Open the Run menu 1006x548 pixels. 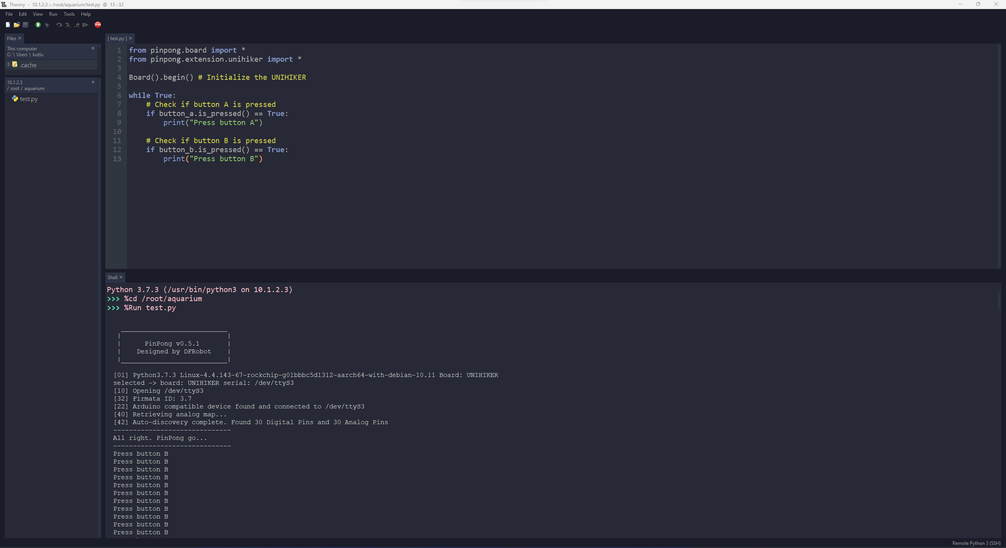click(53, 14)
